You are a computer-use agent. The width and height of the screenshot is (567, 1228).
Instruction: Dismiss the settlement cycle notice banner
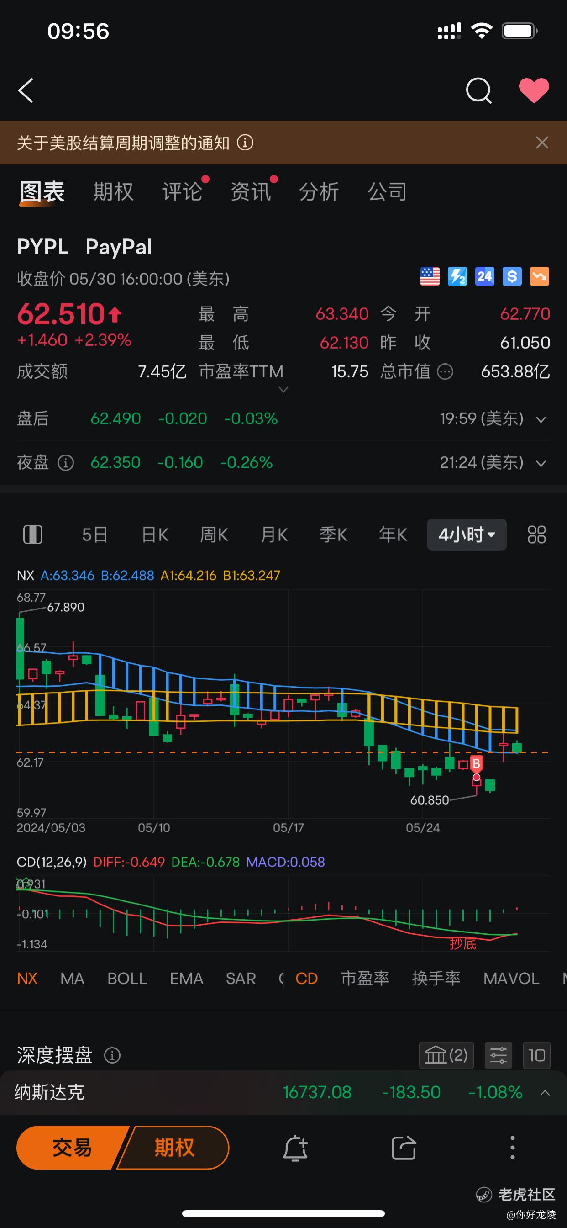pos(542,143)
